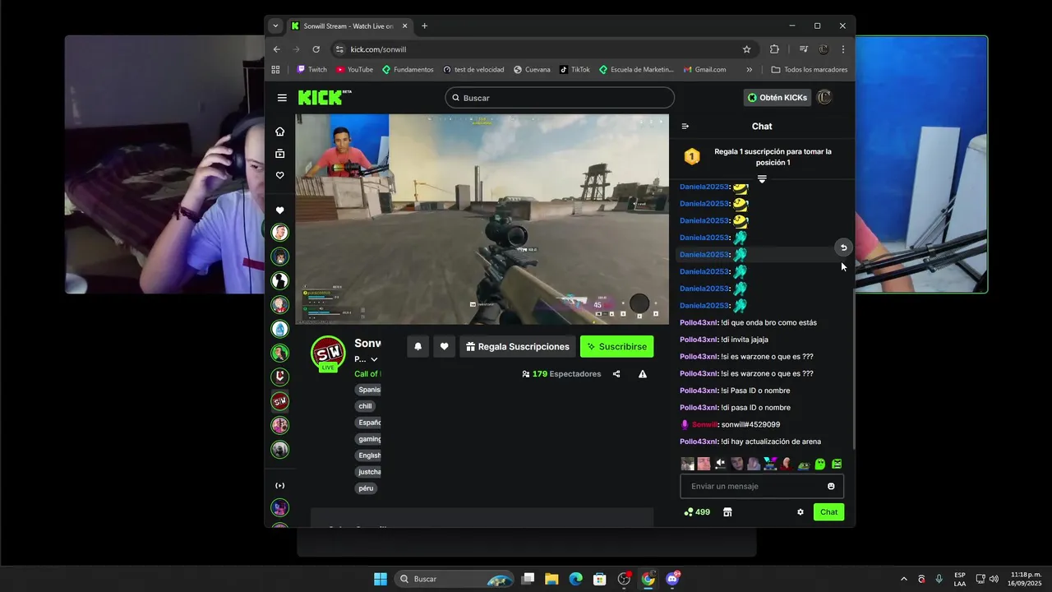Click the Sonwill streamer name in chat
Viewport: 1052px width, 592px height.
pyautogui.click(x=704, y=425)
